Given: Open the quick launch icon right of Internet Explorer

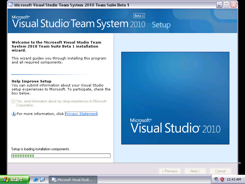Looking at the screenshot, I should coord(43,179).
